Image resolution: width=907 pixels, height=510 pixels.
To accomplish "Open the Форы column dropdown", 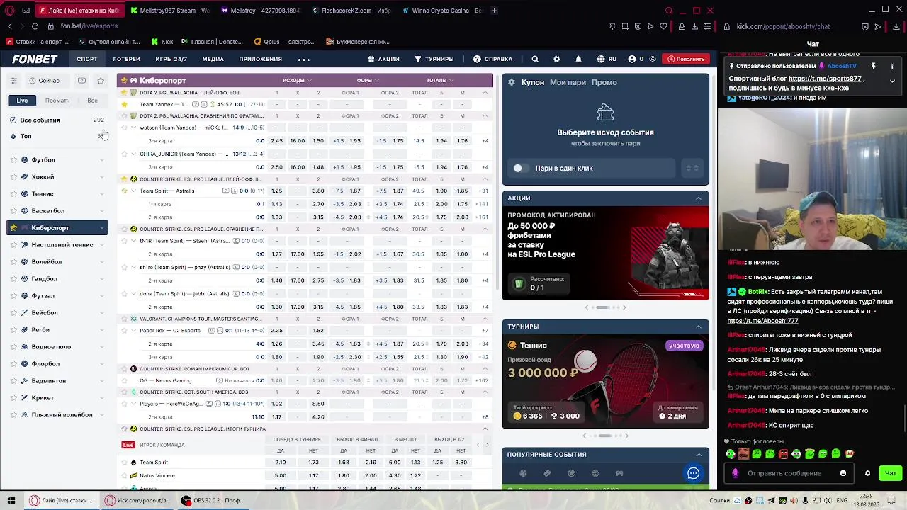I will click(x=368, y=80).
